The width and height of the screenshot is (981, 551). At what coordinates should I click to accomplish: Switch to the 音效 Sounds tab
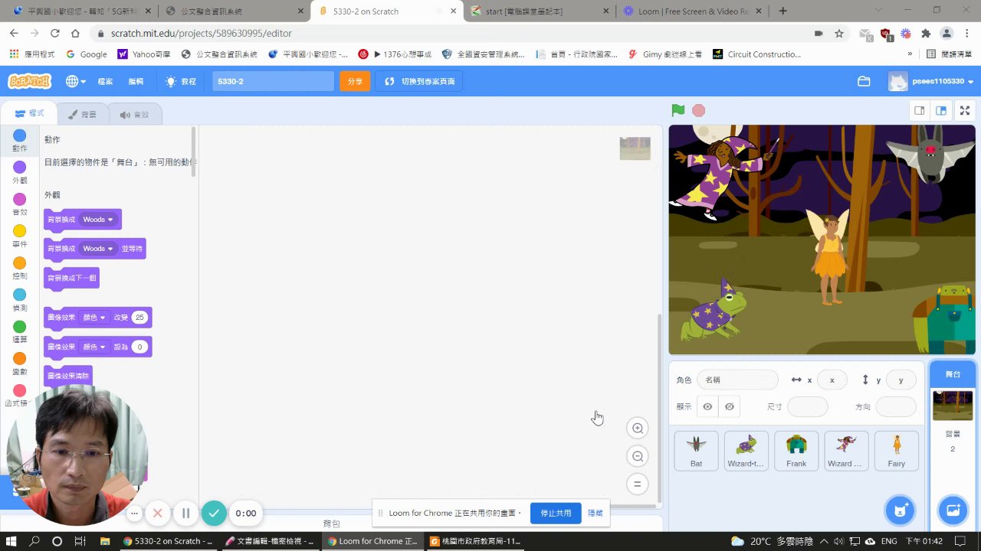(135, 114)
